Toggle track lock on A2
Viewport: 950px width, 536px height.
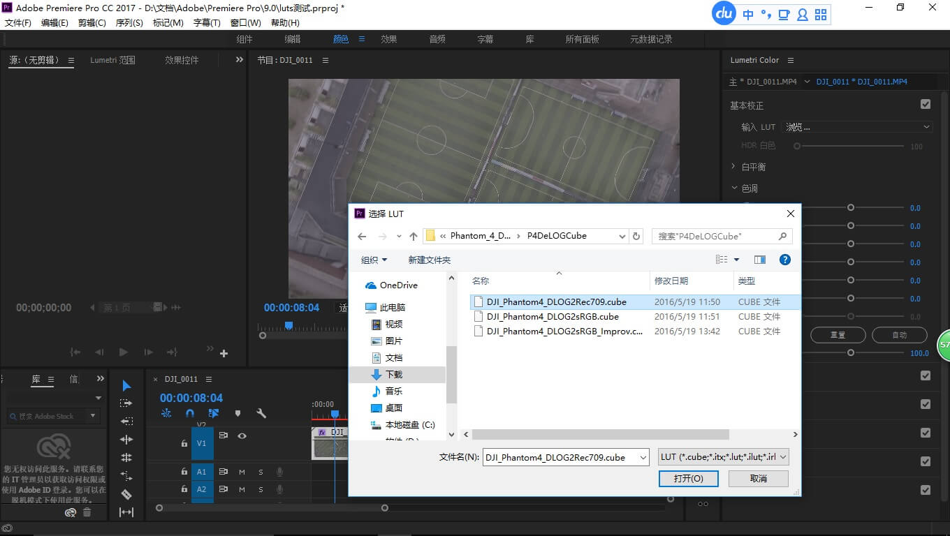[184, 490]
